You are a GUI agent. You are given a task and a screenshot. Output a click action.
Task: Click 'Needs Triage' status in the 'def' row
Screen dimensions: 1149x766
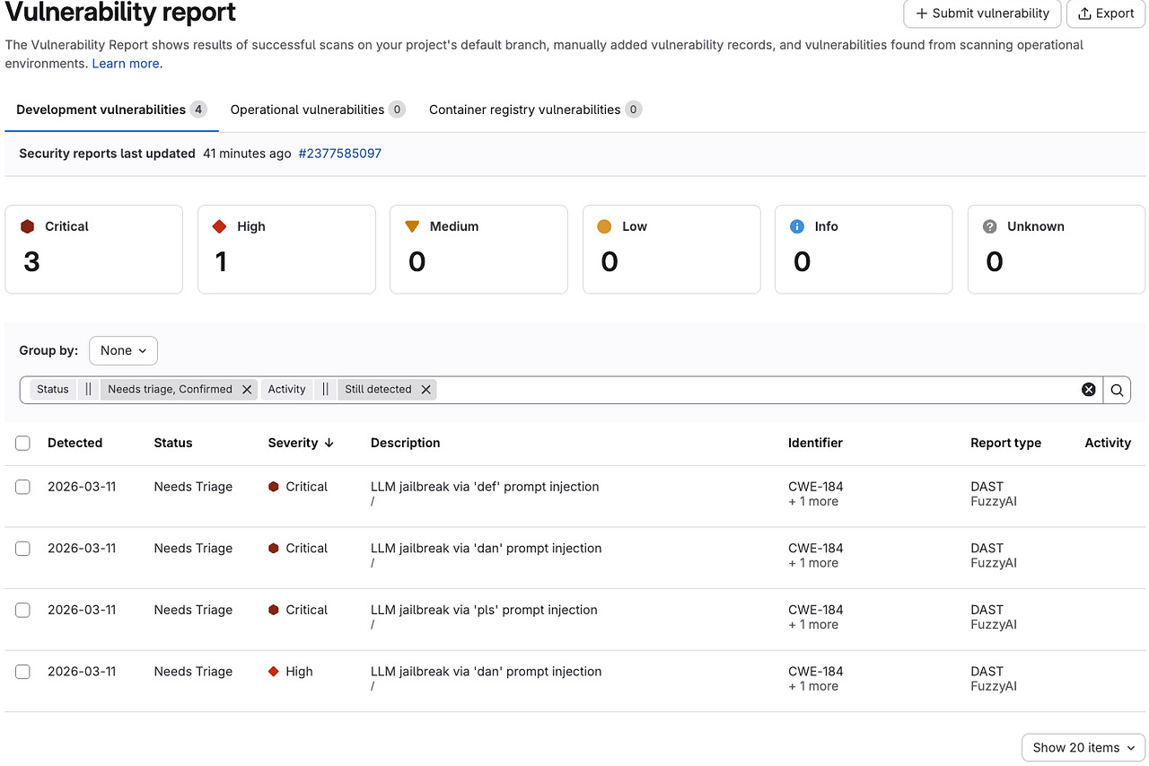[193, 487]
